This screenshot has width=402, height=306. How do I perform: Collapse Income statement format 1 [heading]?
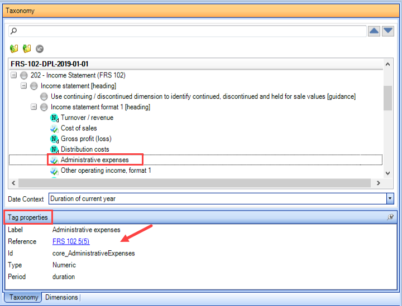pyautogui.click(x=34, y=106)
